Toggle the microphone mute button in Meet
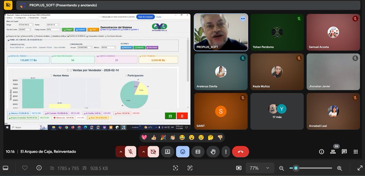Image resolution: width=365 pixels, height=176 pixels. [x=130, y=152]
